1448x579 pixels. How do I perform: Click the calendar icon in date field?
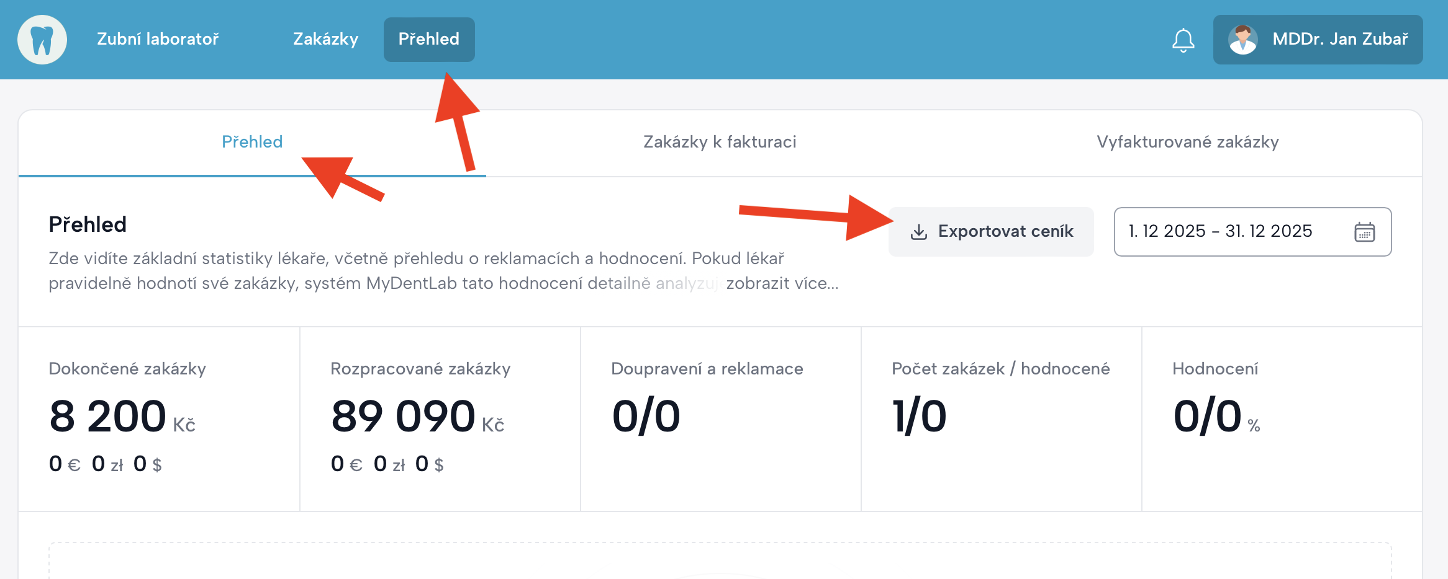(x=1364, y=232)
